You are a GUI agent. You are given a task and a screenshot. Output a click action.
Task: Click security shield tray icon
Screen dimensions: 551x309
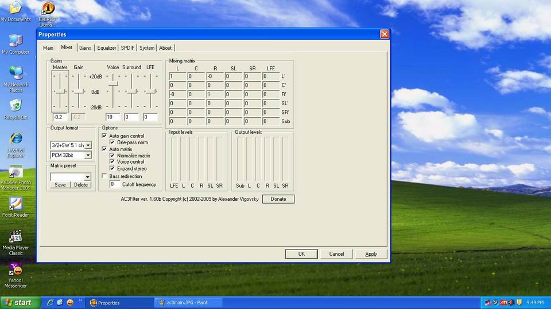(x=519, y=302)
